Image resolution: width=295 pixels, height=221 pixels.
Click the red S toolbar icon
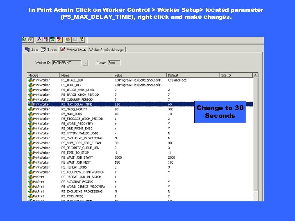click(59, 39)
